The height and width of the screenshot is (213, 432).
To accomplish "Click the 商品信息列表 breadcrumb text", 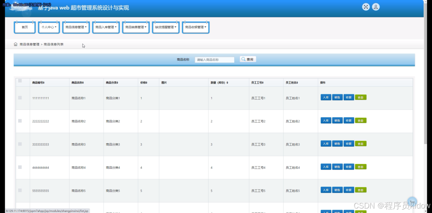I will coord(54,44).
